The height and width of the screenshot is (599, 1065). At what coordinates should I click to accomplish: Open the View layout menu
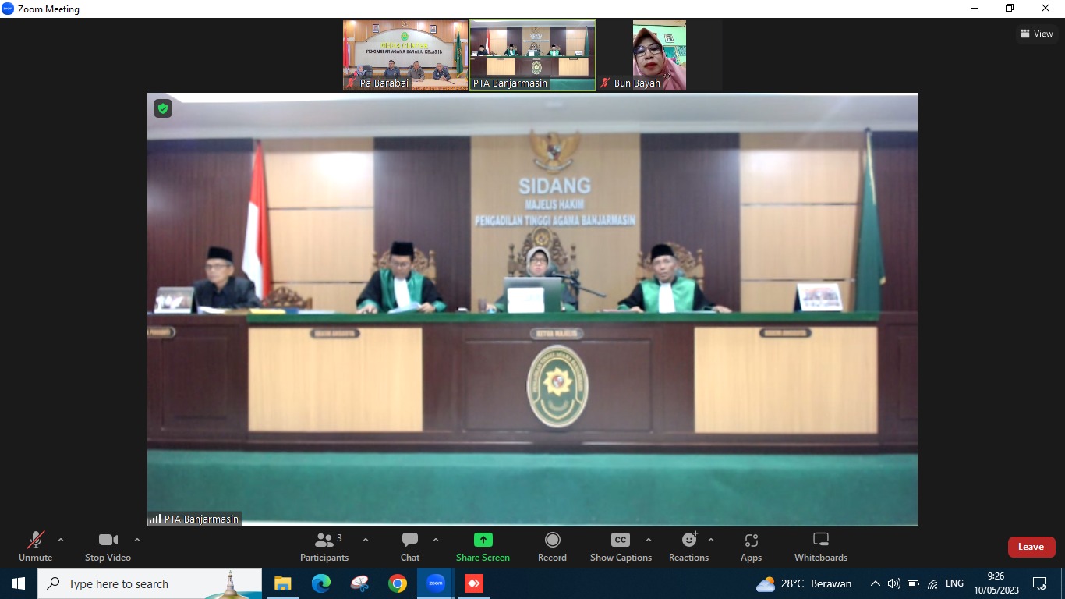(x=1036, y=34)
